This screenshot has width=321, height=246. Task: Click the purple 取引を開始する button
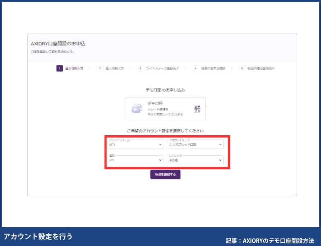[166, 174]
